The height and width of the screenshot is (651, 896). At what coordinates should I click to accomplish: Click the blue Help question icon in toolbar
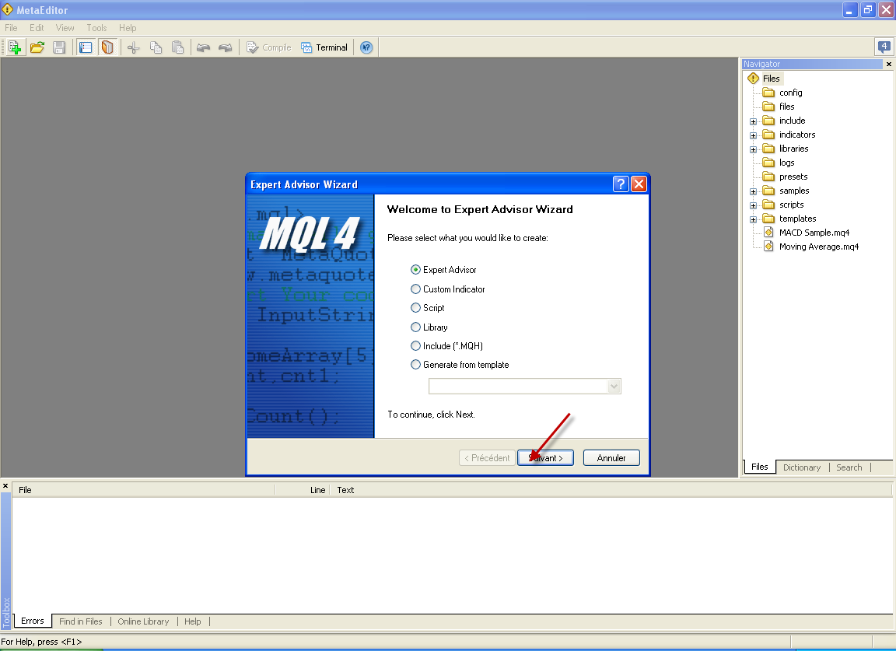tap(366, 47)
